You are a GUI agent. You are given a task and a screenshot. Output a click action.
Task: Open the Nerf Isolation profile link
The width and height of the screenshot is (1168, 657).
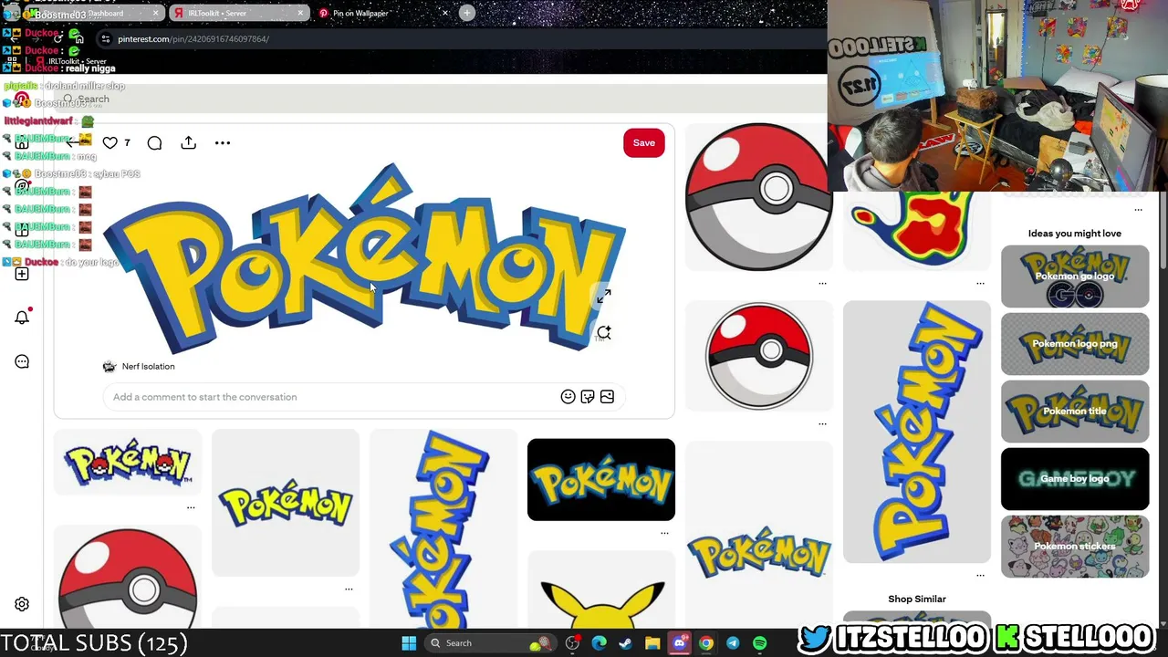(x=148, y=367)
